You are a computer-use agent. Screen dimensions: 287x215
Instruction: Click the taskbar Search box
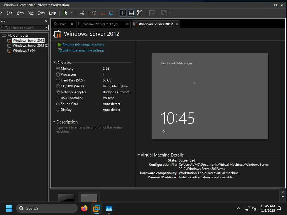(47, 208)
